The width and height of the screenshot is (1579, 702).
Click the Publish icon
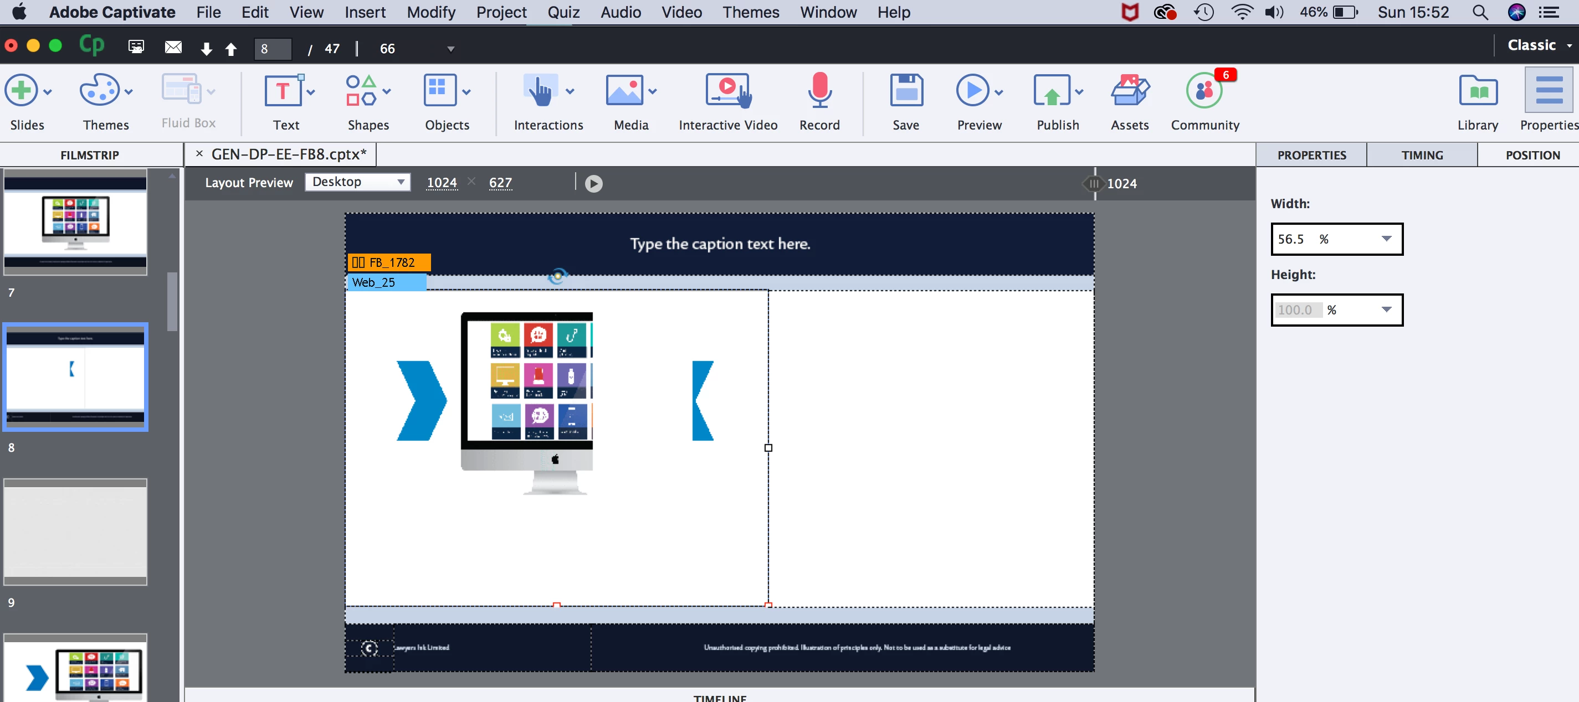(1051, 92)
